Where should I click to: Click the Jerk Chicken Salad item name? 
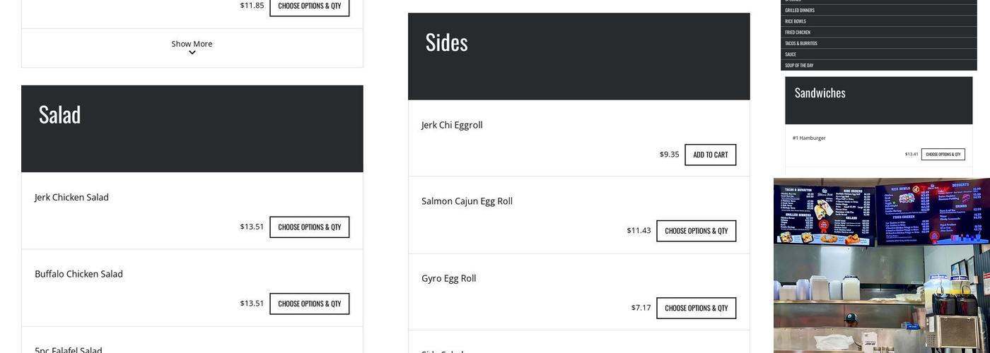click(x=71, y=197)
